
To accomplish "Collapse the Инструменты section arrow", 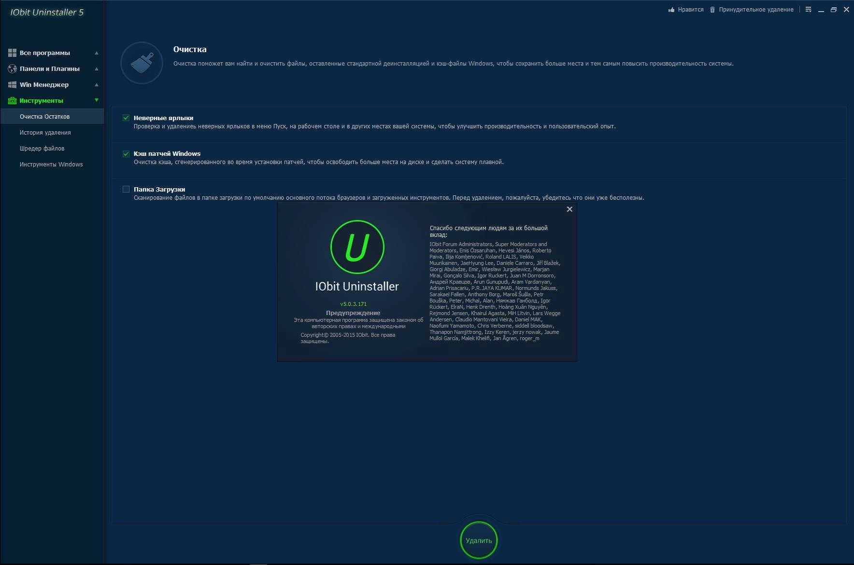I will tap(97, 100).
